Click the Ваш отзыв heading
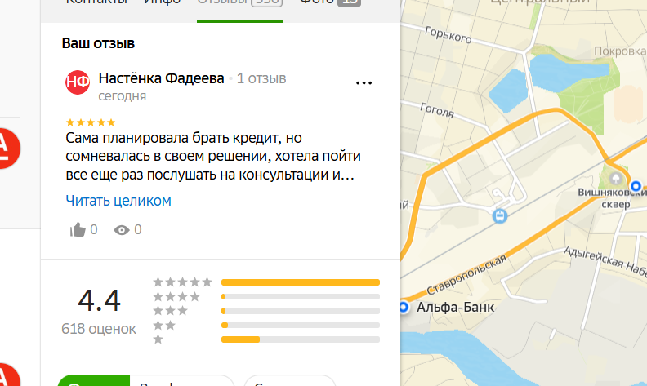This screenshot has height=386, width=647. (x=98, y=43)
